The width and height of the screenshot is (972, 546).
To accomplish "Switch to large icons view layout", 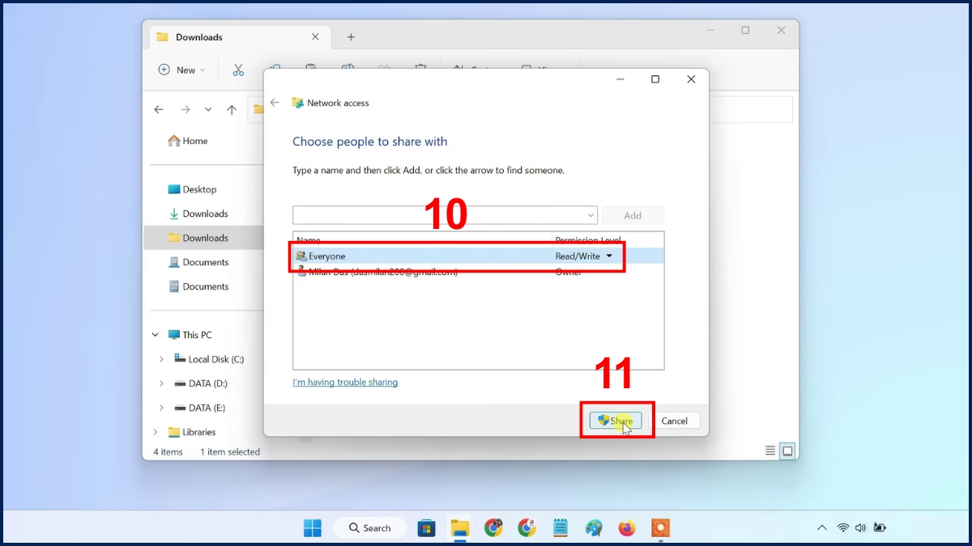I will click(x=787, y=451).
